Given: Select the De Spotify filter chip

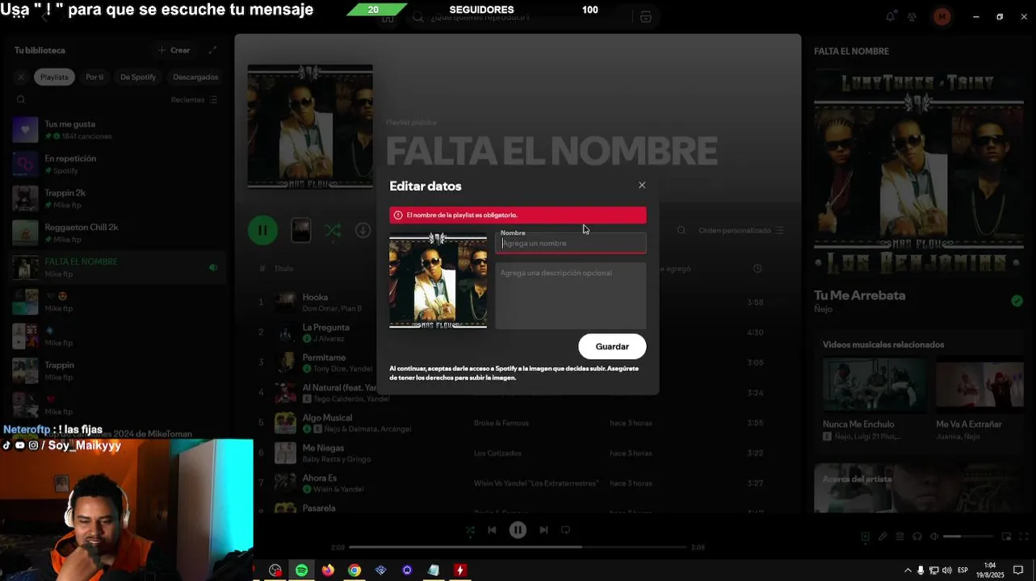Looking at the screenshot, I should (x=138, y=77).
